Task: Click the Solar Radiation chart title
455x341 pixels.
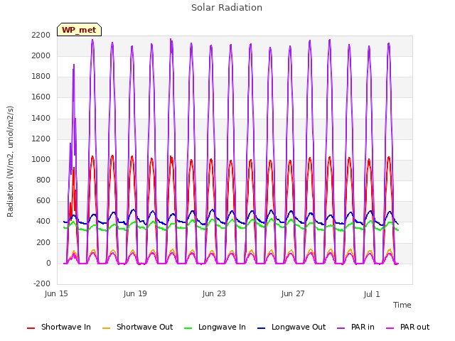Action: coord(227,8)
